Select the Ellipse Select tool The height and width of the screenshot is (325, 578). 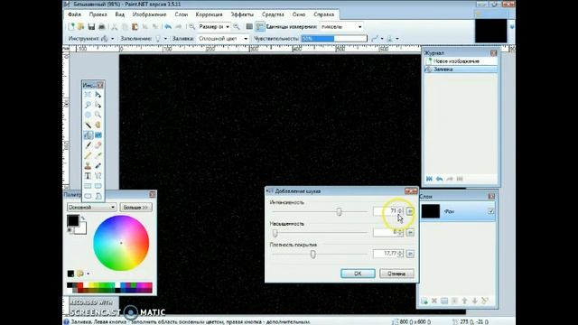point(88,115)
